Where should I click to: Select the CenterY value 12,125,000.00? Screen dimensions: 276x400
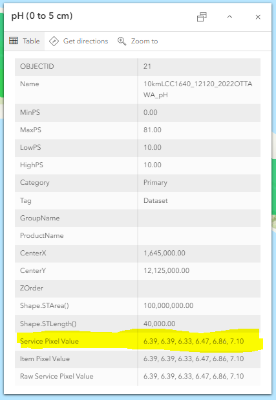(x=166, y=270)
